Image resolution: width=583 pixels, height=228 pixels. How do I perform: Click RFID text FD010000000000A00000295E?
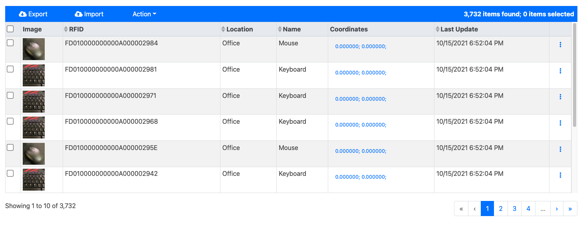pos(111,148)
